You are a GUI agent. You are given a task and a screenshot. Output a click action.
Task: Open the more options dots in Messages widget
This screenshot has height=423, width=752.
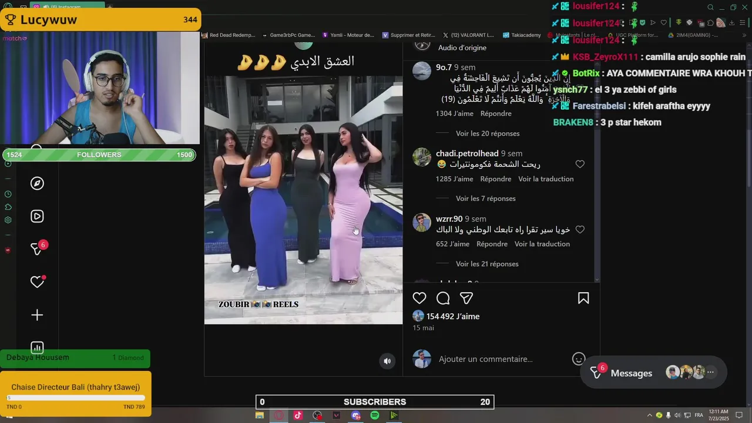(710, 372)
